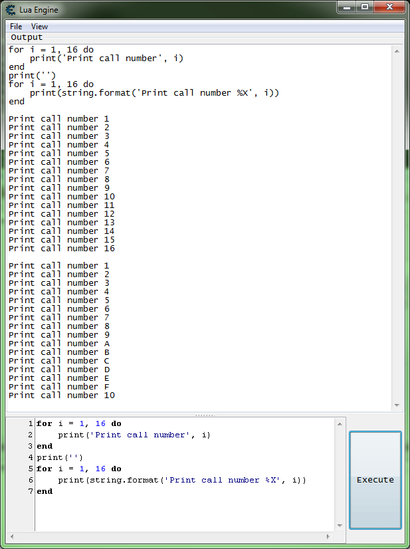Screen dimensions: 410x549
Task: Click output echo line with string.format
Action: pos(154,93)
